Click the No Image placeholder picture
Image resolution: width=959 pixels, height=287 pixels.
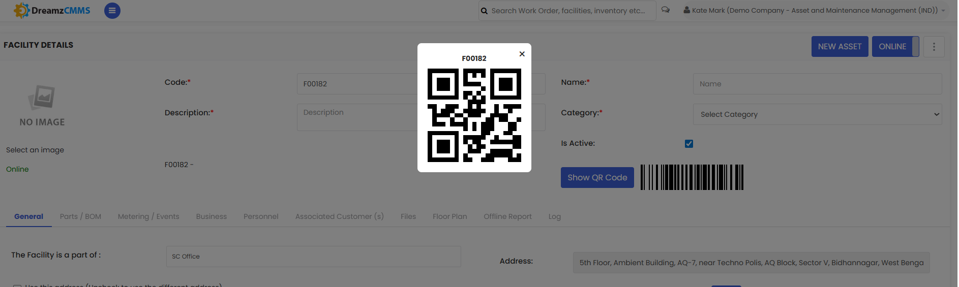pyautogui.click(x=42, y=106)
